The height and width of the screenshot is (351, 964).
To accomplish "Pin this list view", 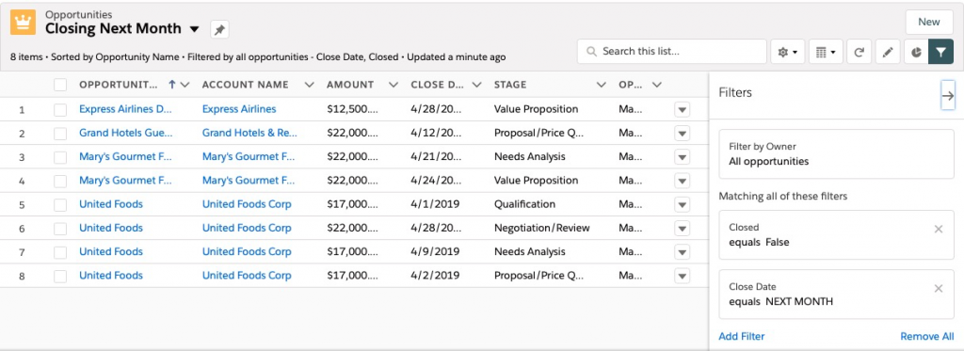I will click(x=219, y=29).
